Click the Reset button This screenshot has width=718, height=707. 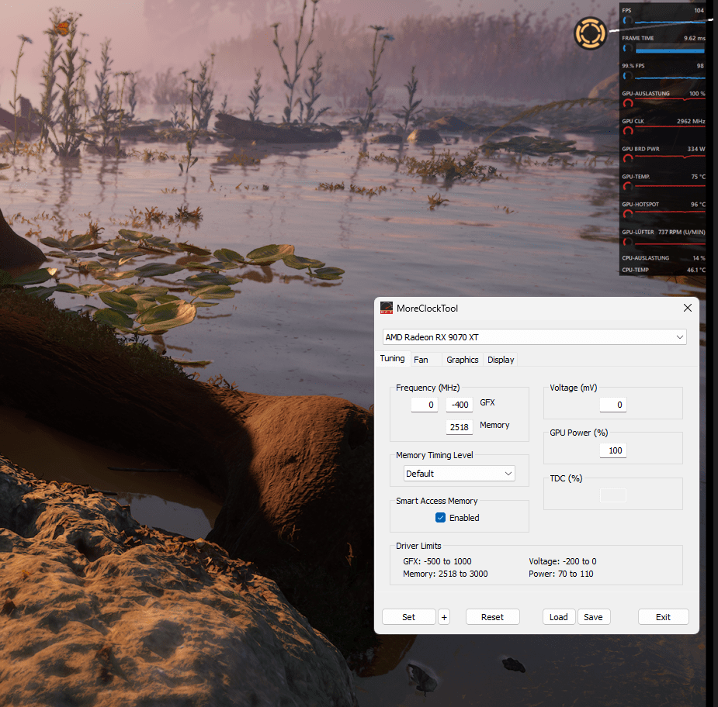pyautogui.click(x=492, y=617)
